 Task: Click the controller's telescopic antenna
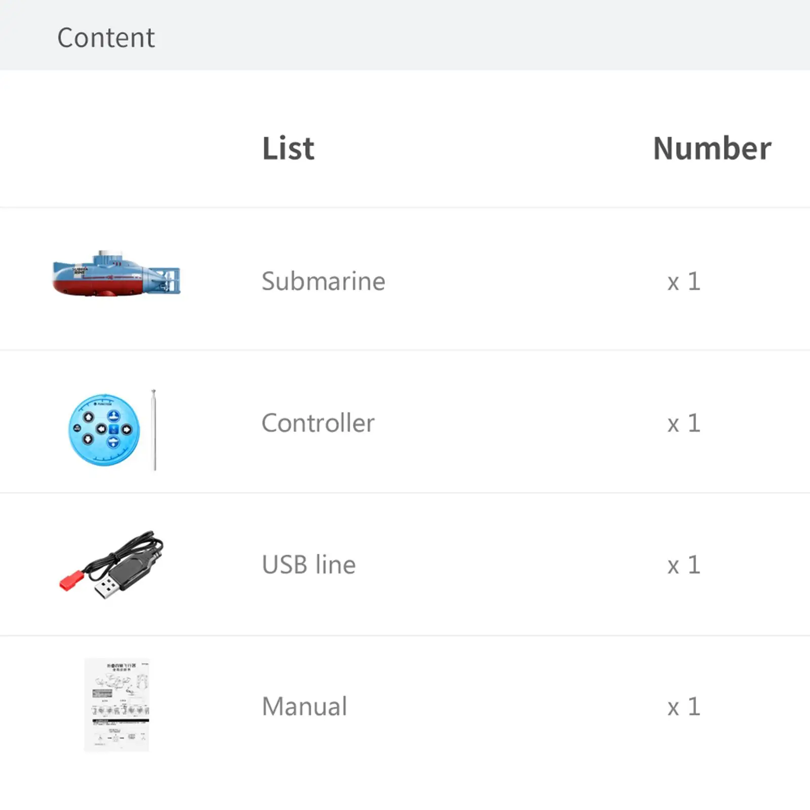click(154, 430)
